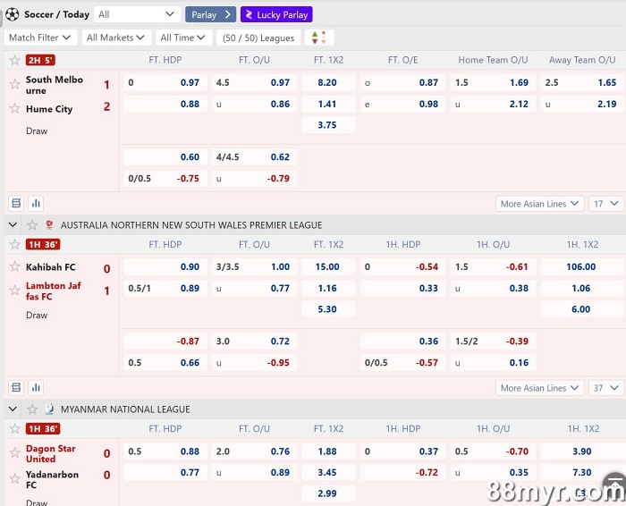Open score list icon for Kahibah FC match
The image size is (626, 506).
[16, 387]
